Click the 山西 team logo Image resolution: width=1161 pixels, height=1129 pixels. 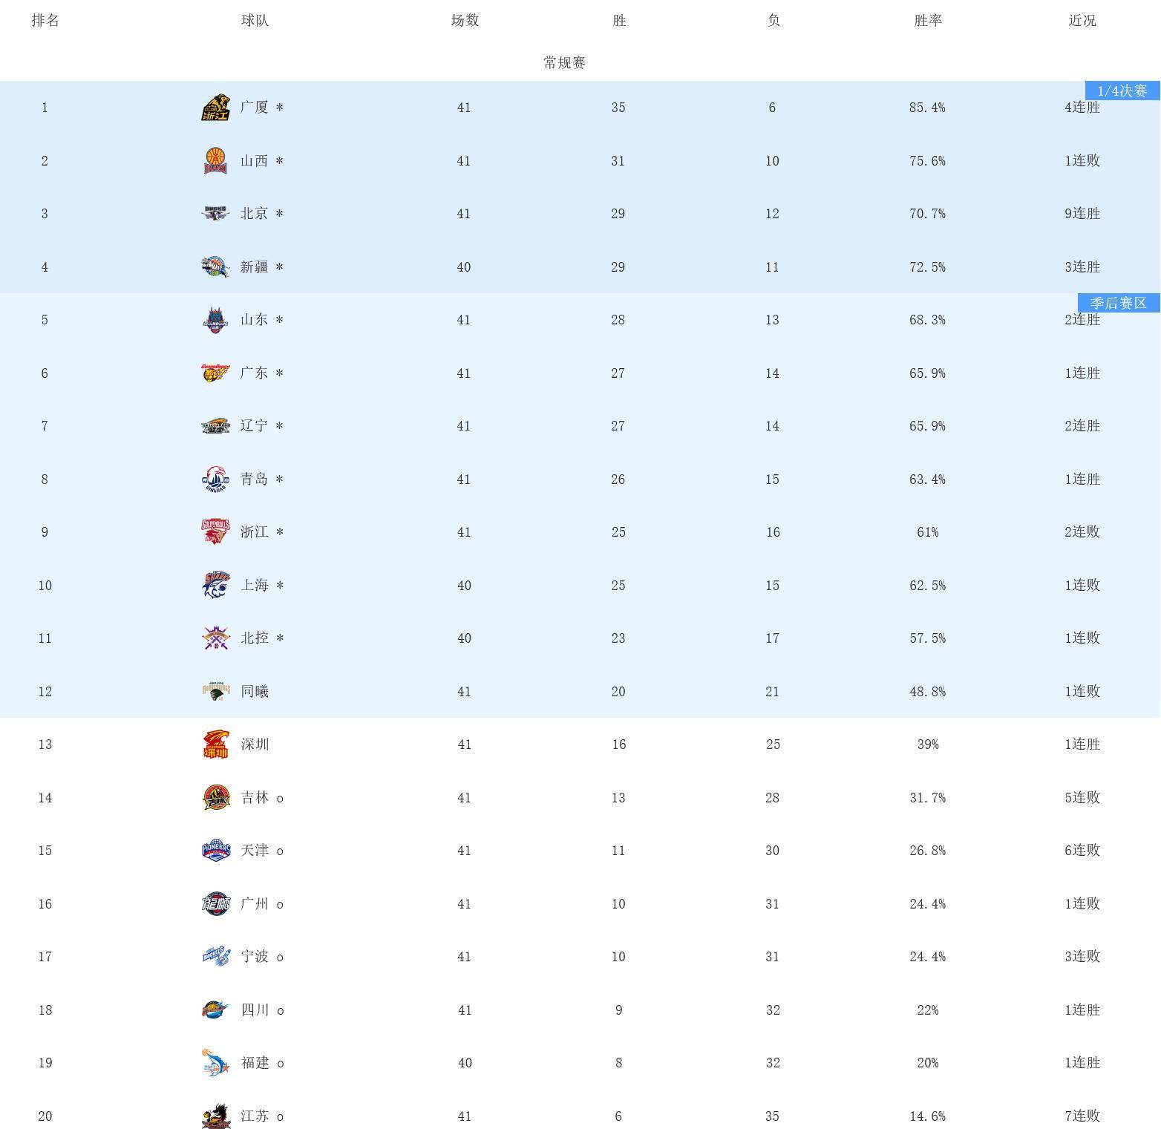coord(215,161)
